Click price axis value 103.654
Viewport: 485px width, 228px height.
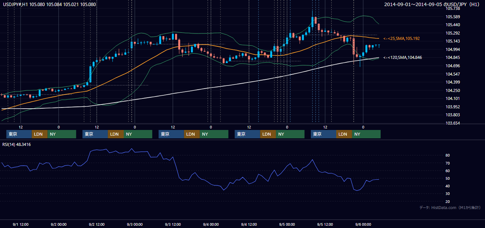point(453,123)
